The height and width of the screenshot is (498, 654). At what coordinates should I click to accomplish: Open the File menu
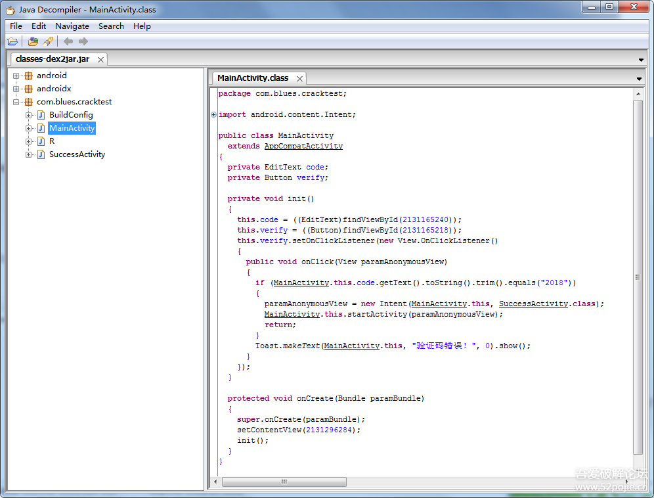tap(16, 26)
